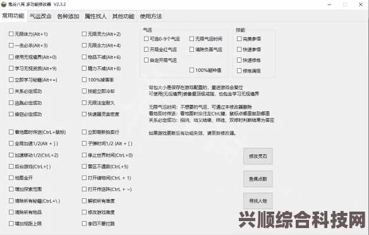Check 立即刷新拍卖行 option
Screen dimensions: 369x235
[x=84, y=132]
